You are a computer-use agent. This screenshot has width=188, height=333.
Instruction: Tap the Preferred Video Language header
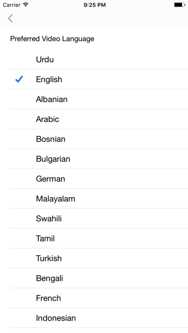click(x=52, y=39)
